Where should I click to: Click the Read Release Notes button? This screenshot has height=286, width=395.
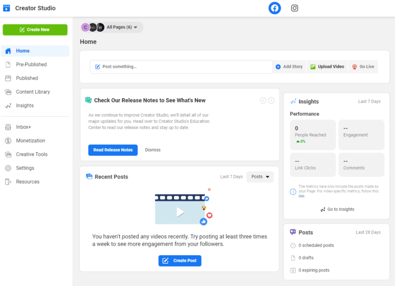[x=113, y=150]
